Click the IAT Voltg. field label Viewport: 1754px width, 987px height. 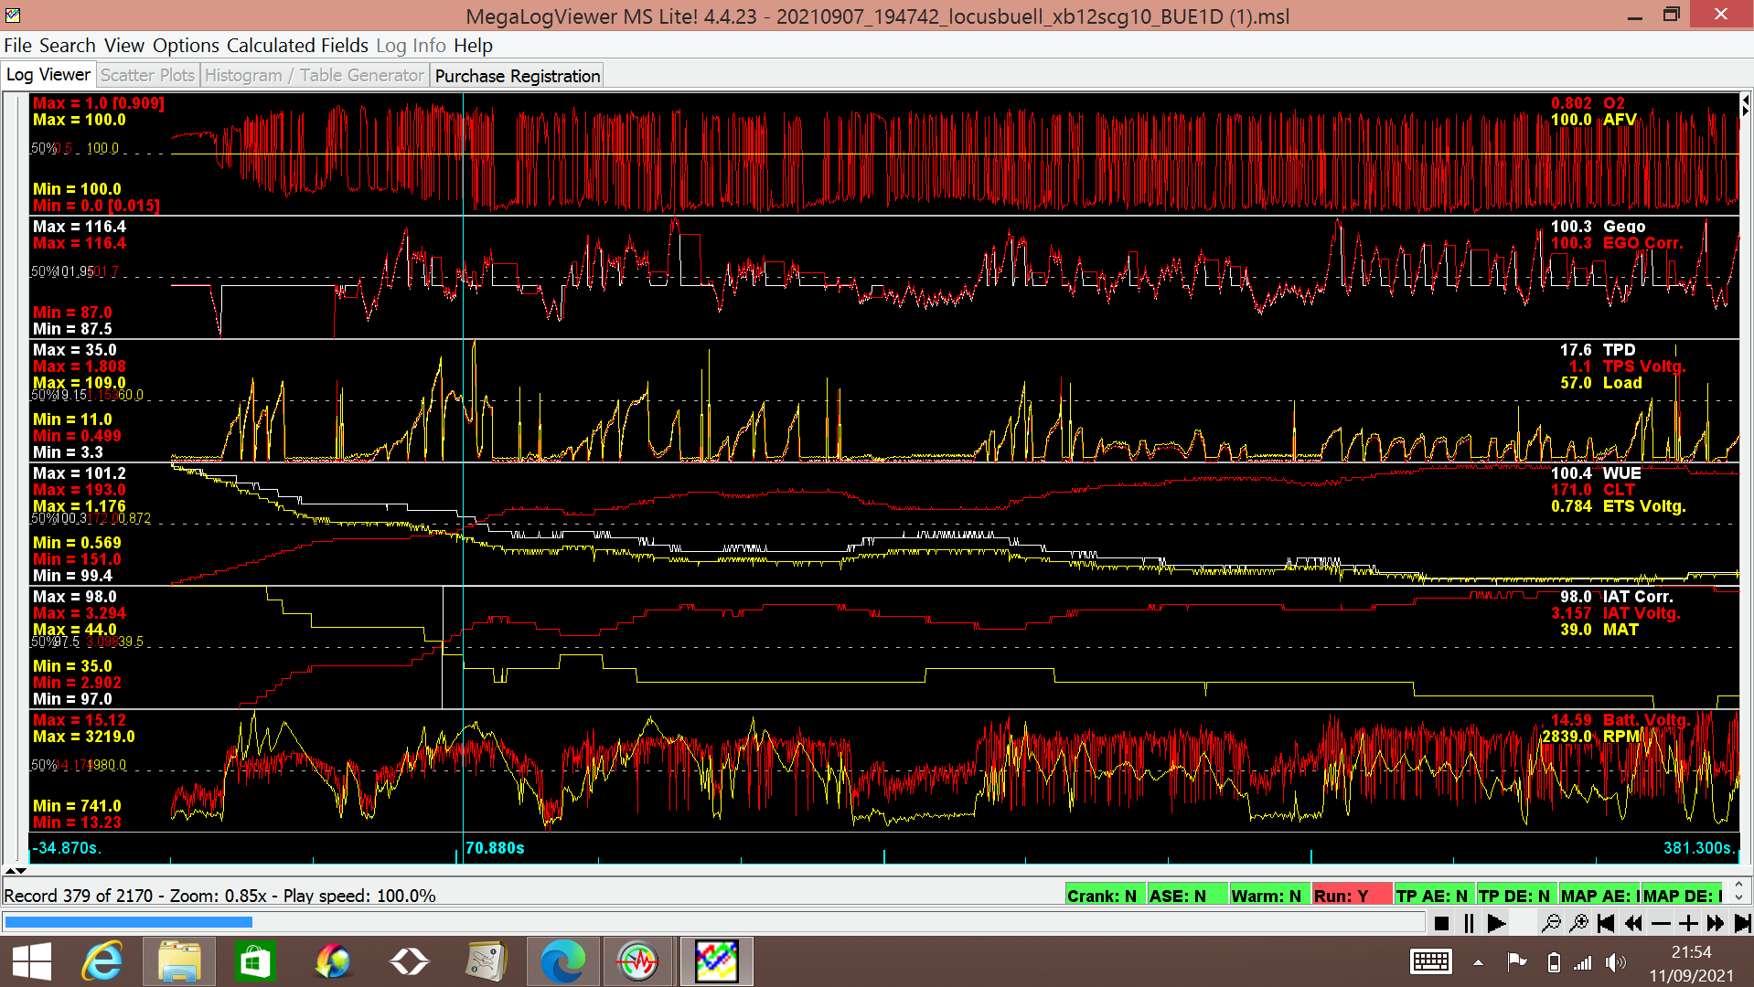coord(1642,613)
